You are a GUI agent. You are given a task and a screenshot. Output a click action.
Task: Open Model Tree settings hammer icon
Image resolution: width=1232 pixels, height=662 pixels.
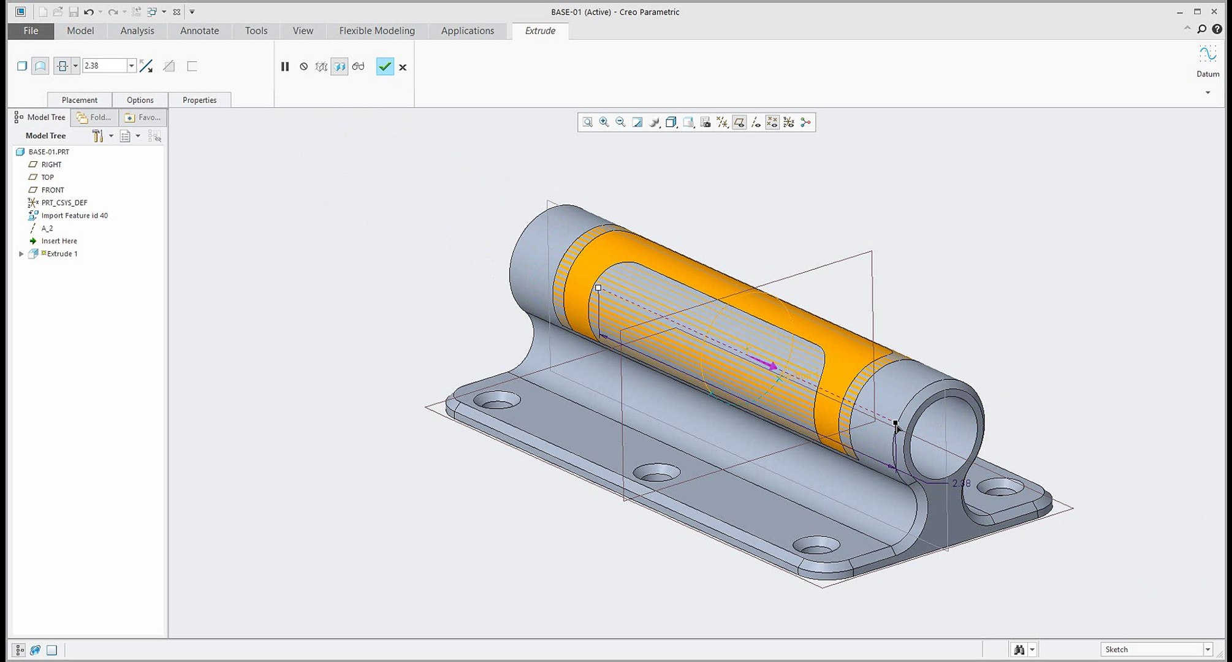(x=97, y=136)
